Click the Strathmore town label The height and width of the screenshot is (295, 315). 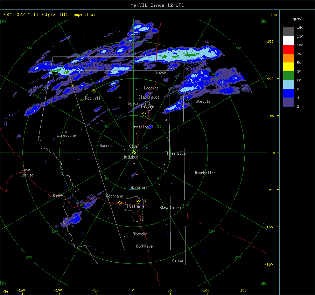[170, 208]
